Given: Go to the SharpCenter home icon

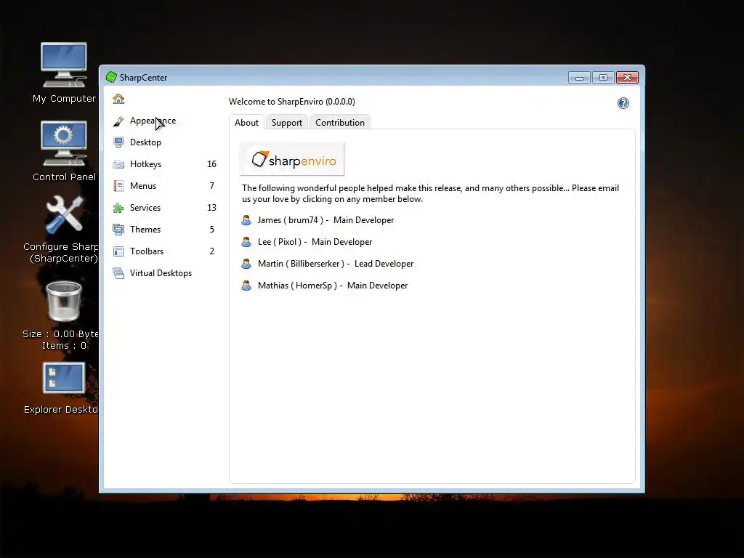Looking at the screenshot, I should click(118, 99).
